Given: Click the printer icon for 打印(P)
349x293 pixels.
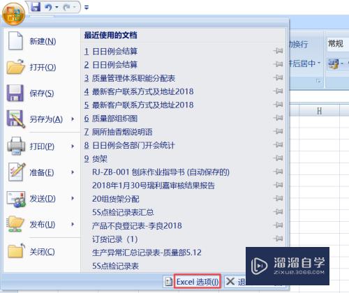Looking at the screenshot, I should (x=15, y=146).
